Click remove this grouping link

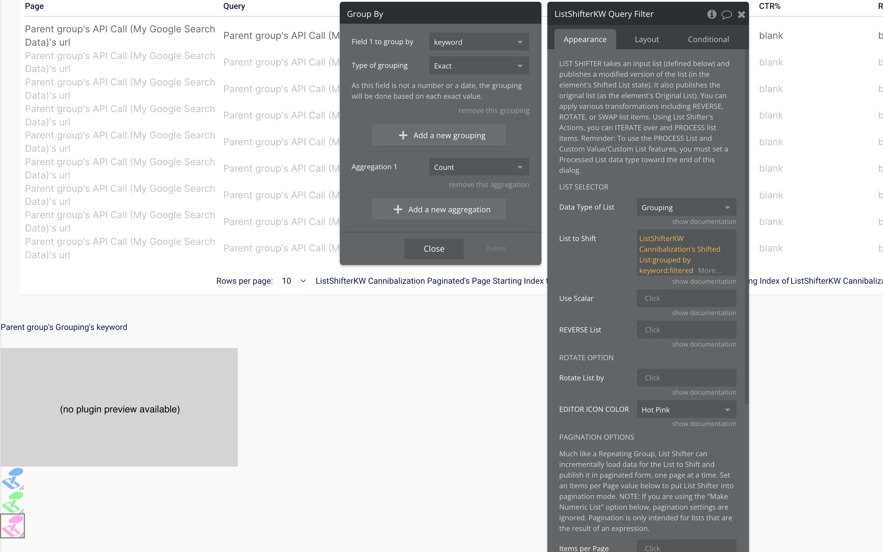(x=493, y=110)
